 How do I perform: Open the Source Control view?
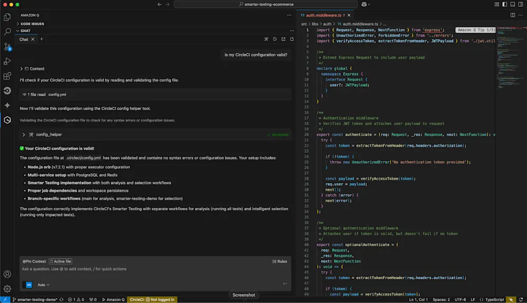(x=7, y=46)
